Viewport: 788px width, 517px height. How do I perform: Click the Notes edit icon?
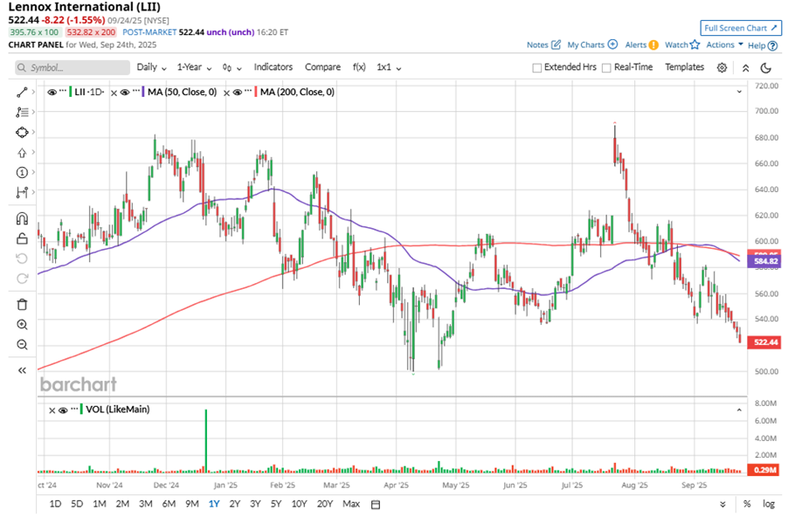coord(556,45)
